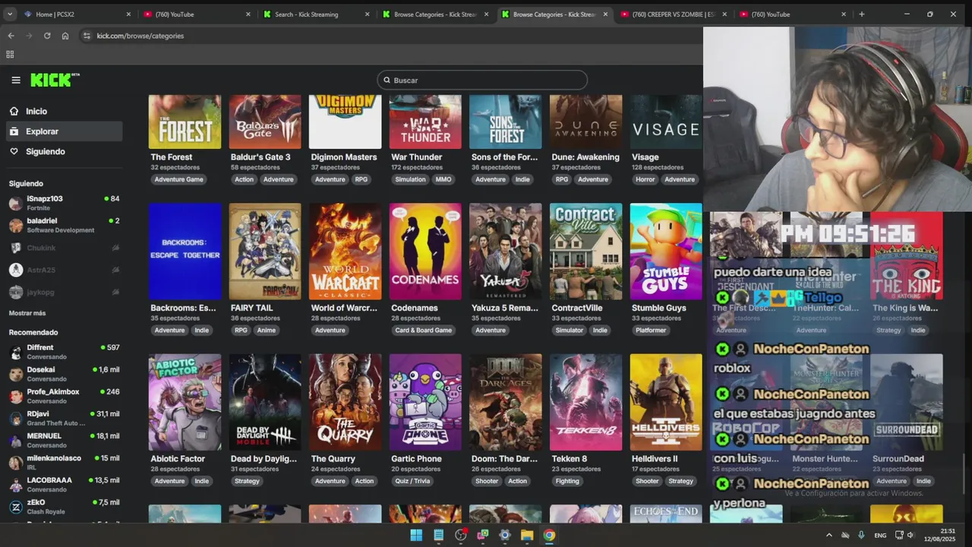Click the Adventure Game tag under The Forest
Viewport: 972px width, 547px height.
coord(178,179)
